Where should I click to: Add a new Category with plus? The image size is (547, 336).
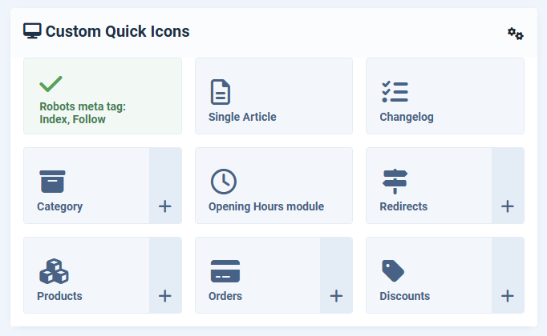click(165, 206)
